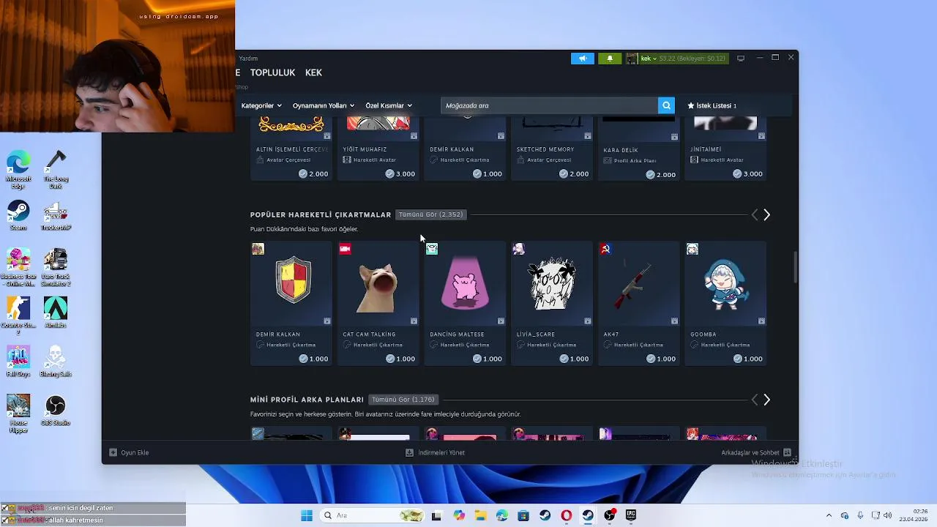This screenshot has width=937, height=527.
Task: Open İndirmeleri Yönet downloads manager
Action: point(435,452)
